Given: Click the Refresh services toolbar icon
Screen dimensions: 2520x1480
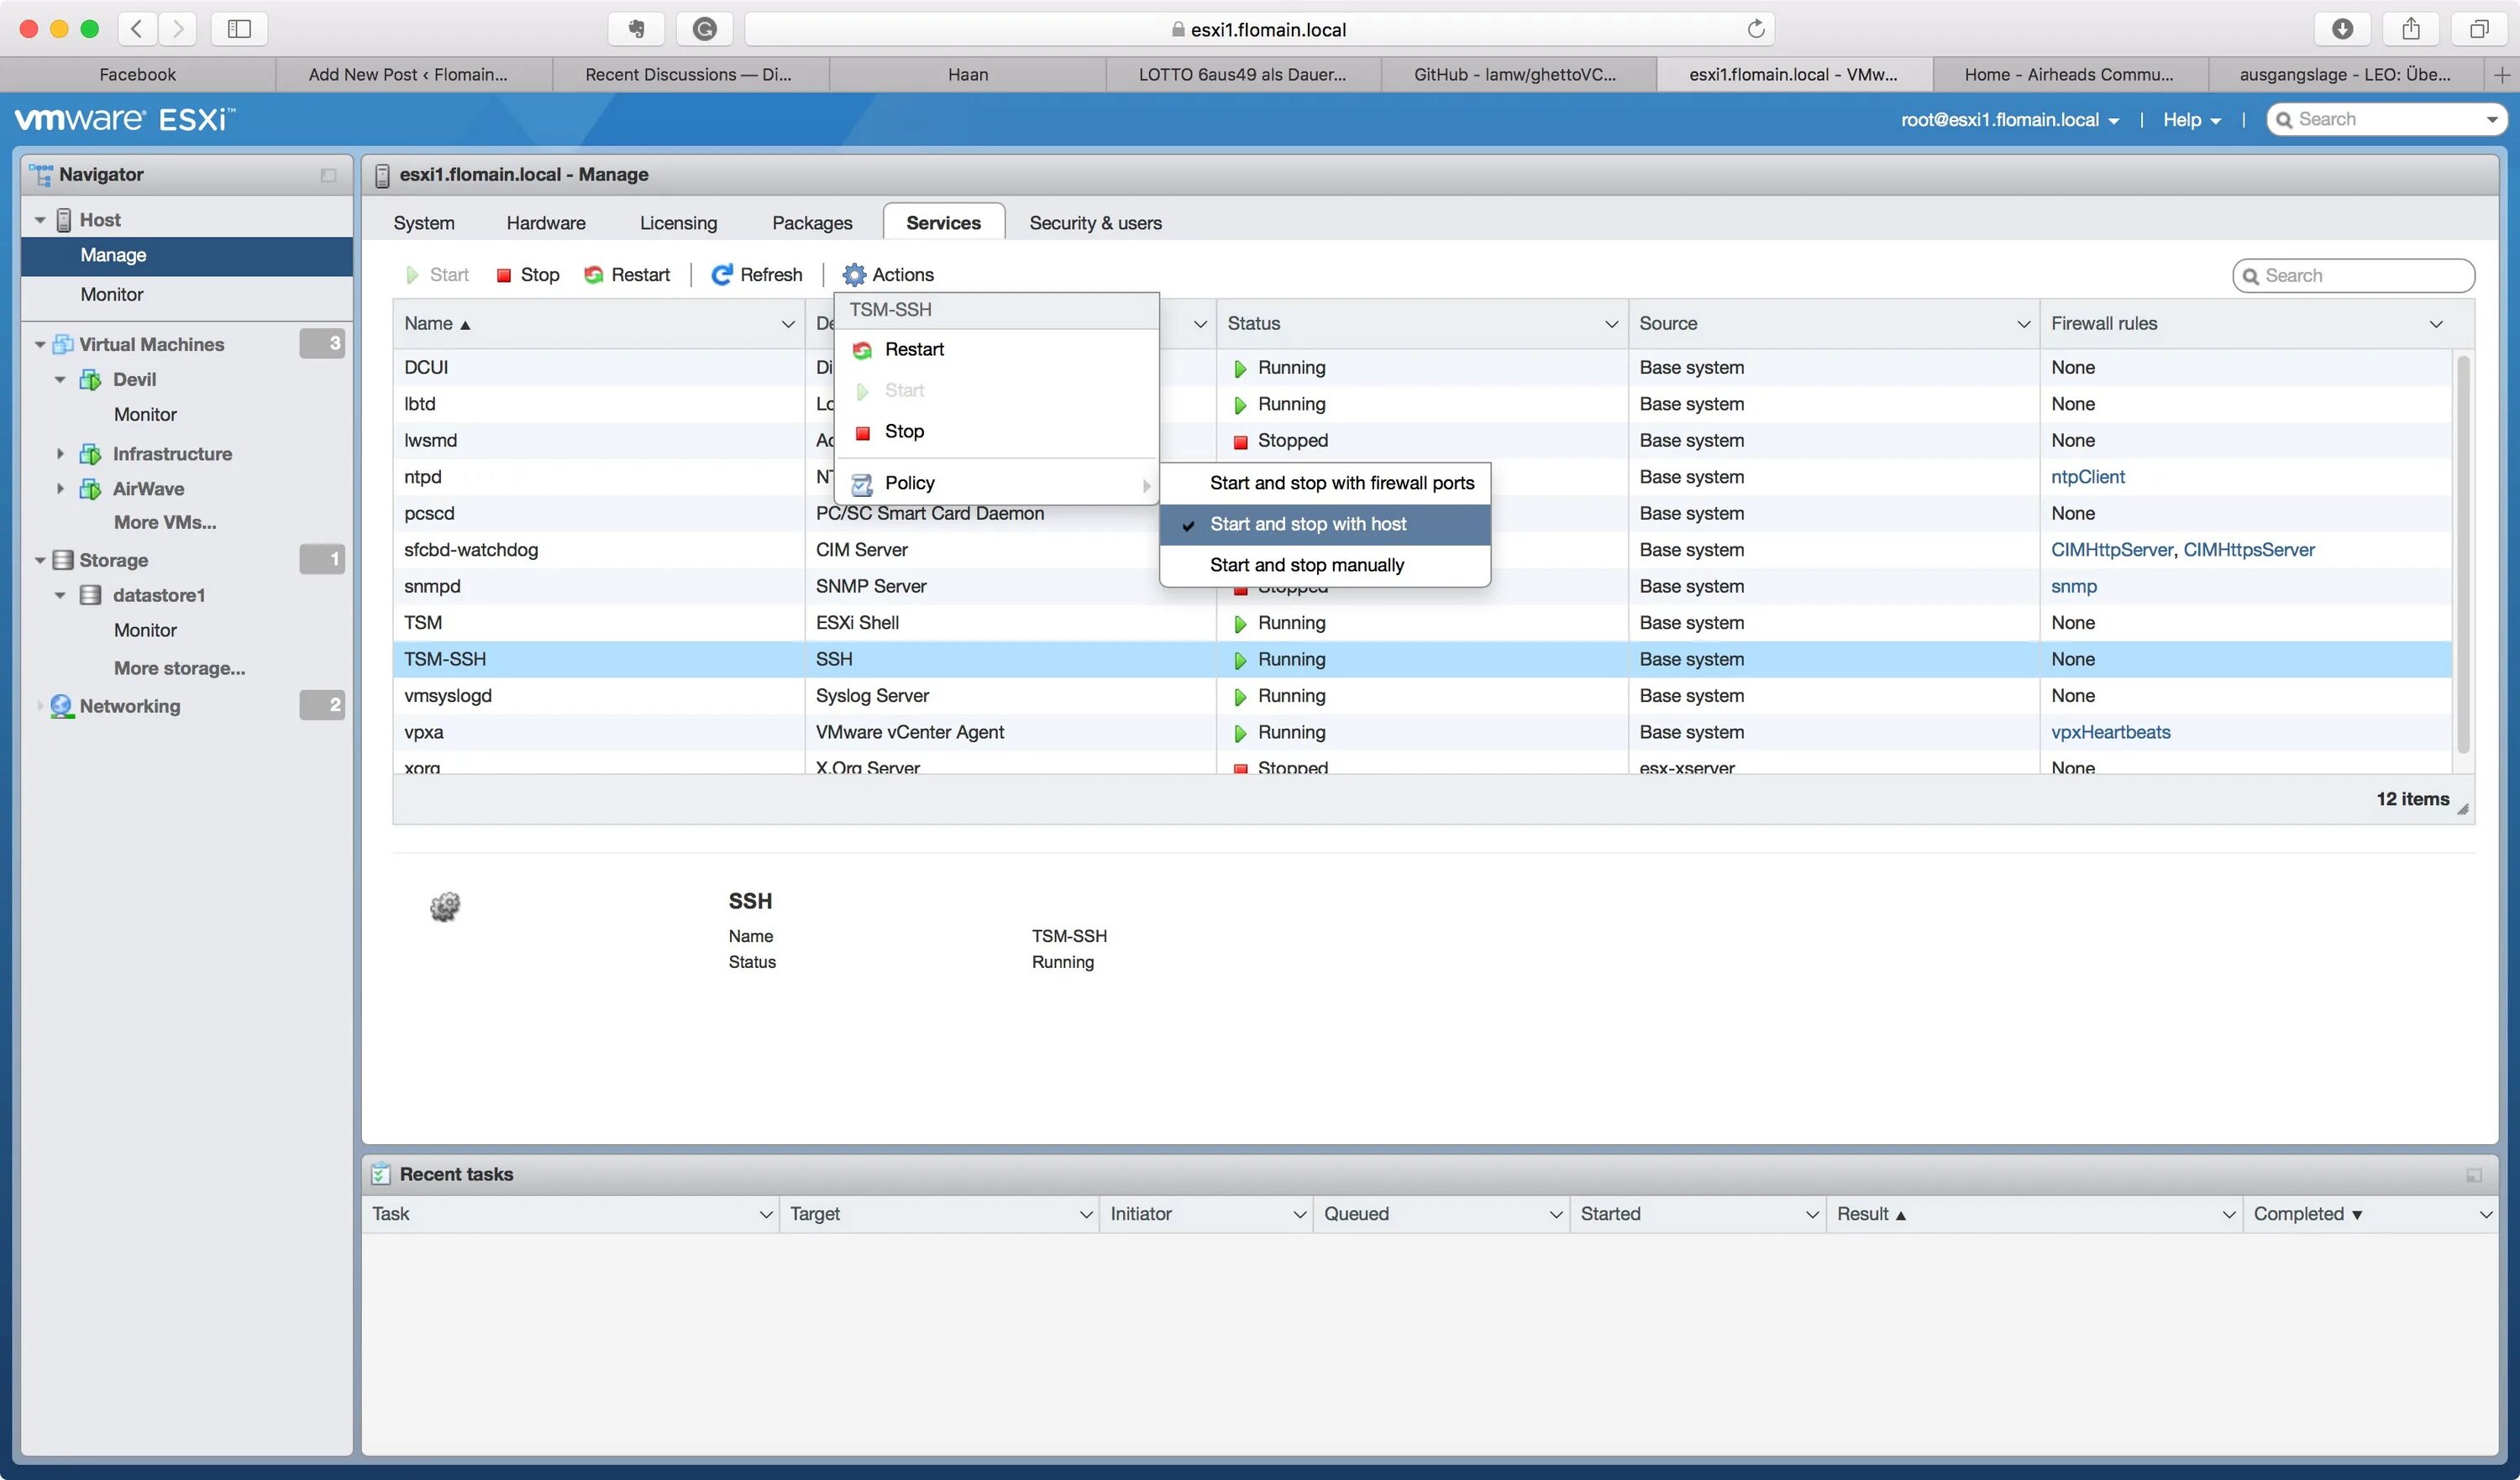Looking at the screenshot, I should pos(721,275).
